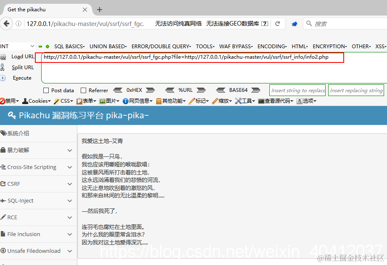Image resolution: width=387 pixels, height=265 pixels.
Task: Switch to the Get the pikachu tab
Action: pyautogui.click(x=42, y=9)
